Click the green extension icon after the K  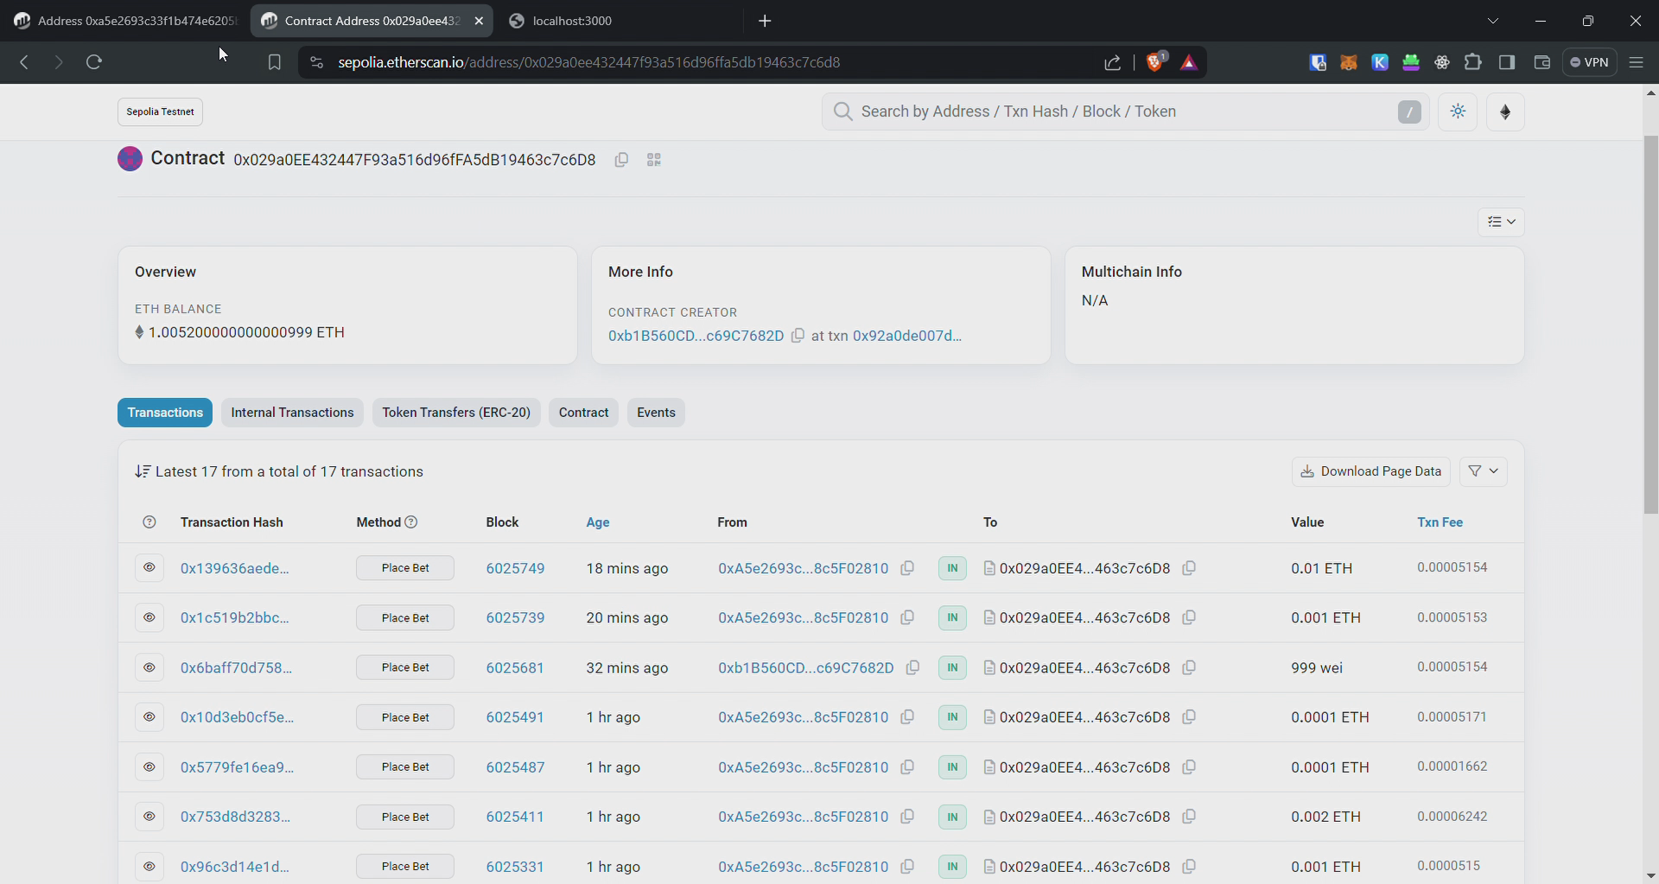click(1411, 62)
